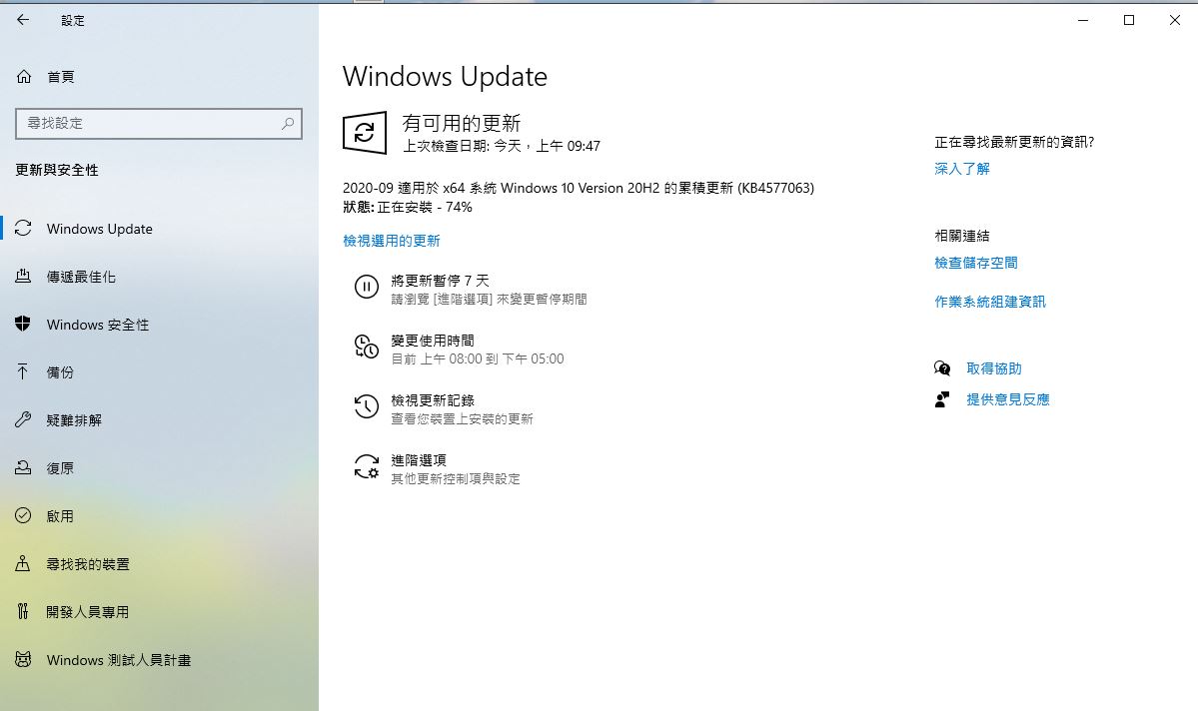
Task: Click the gear-sync icon for 進階選項
Action: tap(366, 466)
